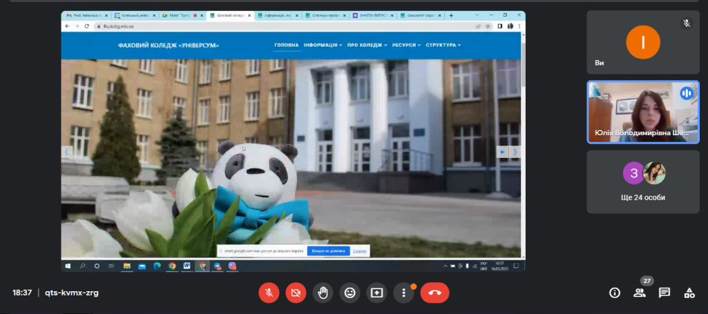
Task: Raise hand in the meeting
Action: (323, 293)
